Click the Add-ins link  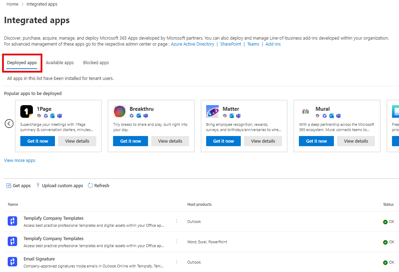(x=273, y=44)
